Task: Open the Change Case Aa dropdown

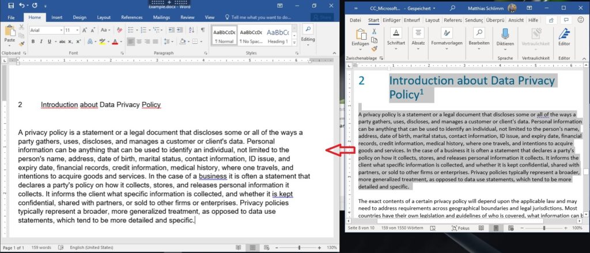Action: [105, 30]
